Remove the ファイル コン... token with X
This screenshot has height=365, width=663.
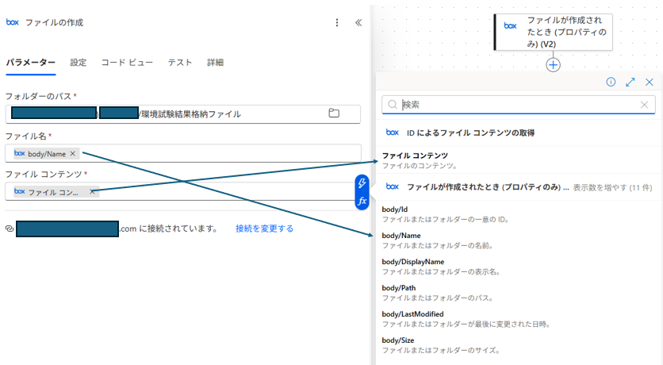[x=92, y=191]
